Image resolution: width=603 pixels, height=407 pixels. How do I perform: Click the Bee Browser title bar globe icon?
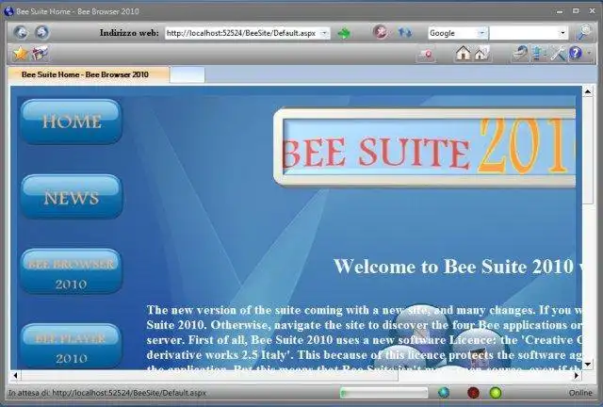pos(8,11)
